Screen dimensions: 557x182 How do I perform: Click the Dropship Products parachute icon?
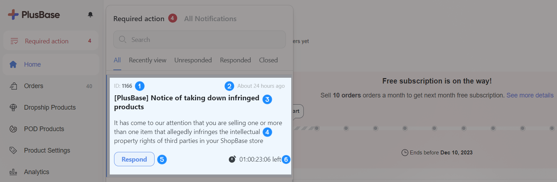click(13, 107)
